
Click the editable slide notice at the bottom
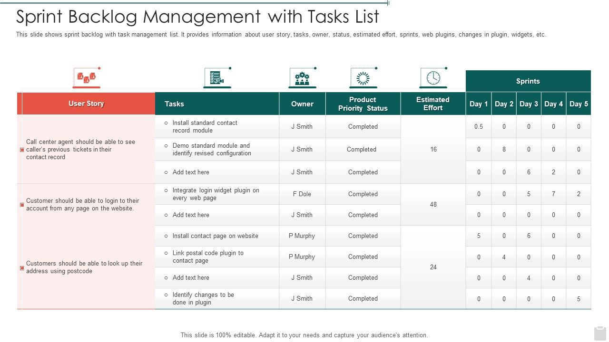click(x=304, y=334)
